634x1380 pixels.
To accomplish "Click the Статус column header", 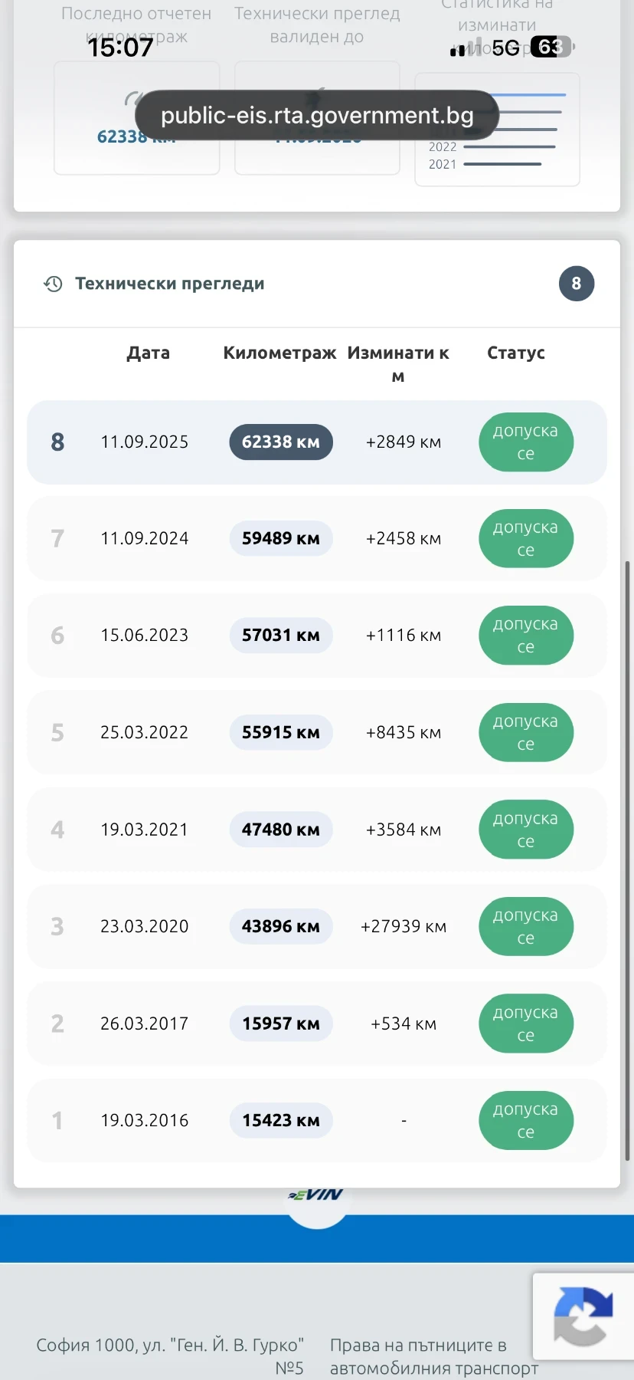I will [516, 353].
